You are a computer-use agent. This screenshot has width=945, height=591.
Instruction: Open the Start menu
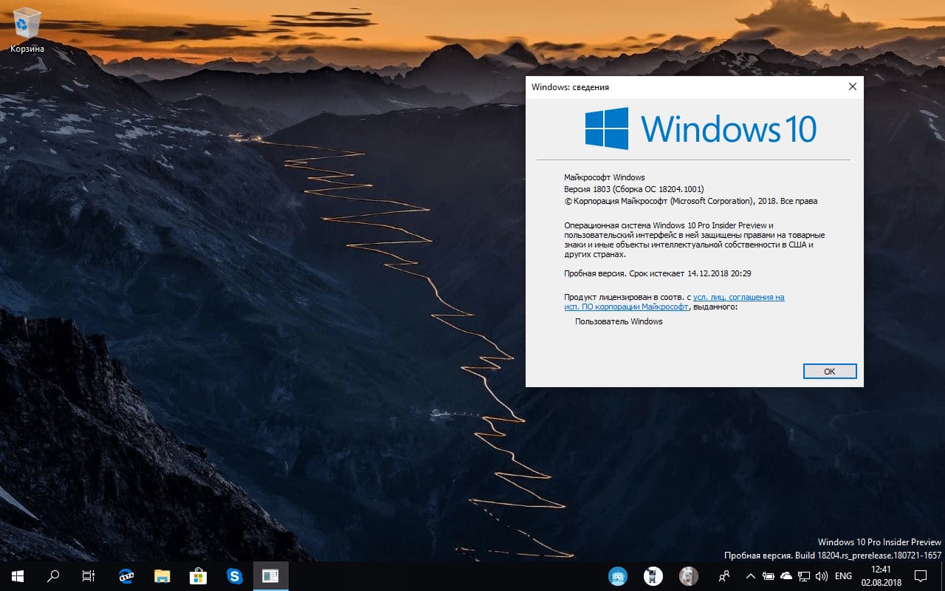(x=16, y=575)
